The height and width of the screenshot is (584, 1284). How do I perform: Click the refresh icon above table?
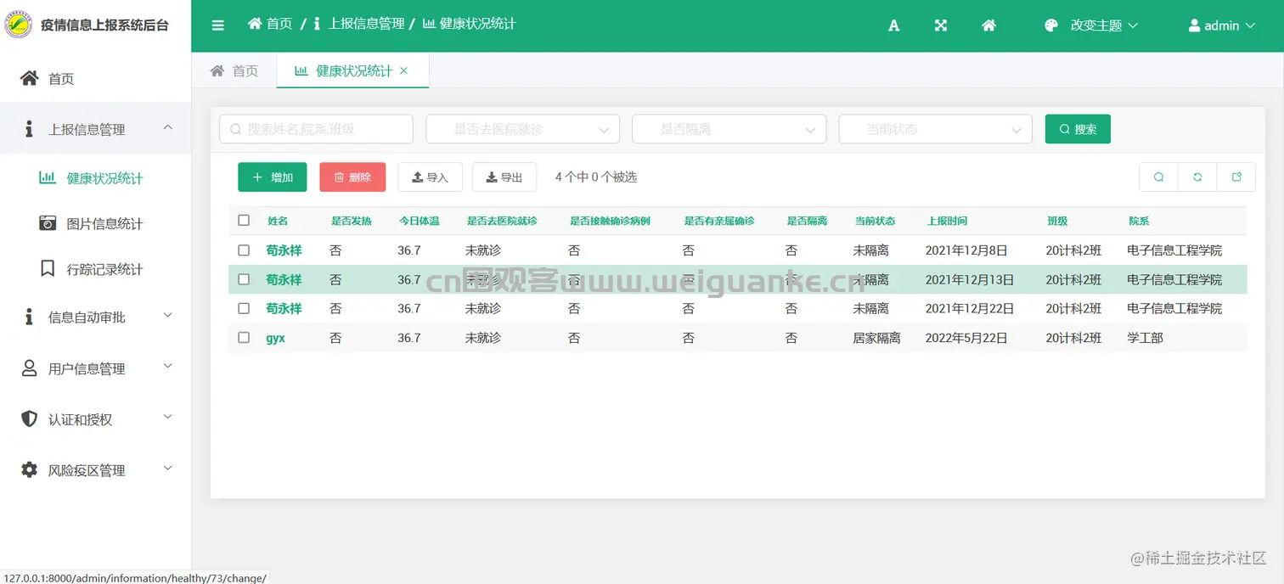pyautogui.click(x=1197, y=177)
